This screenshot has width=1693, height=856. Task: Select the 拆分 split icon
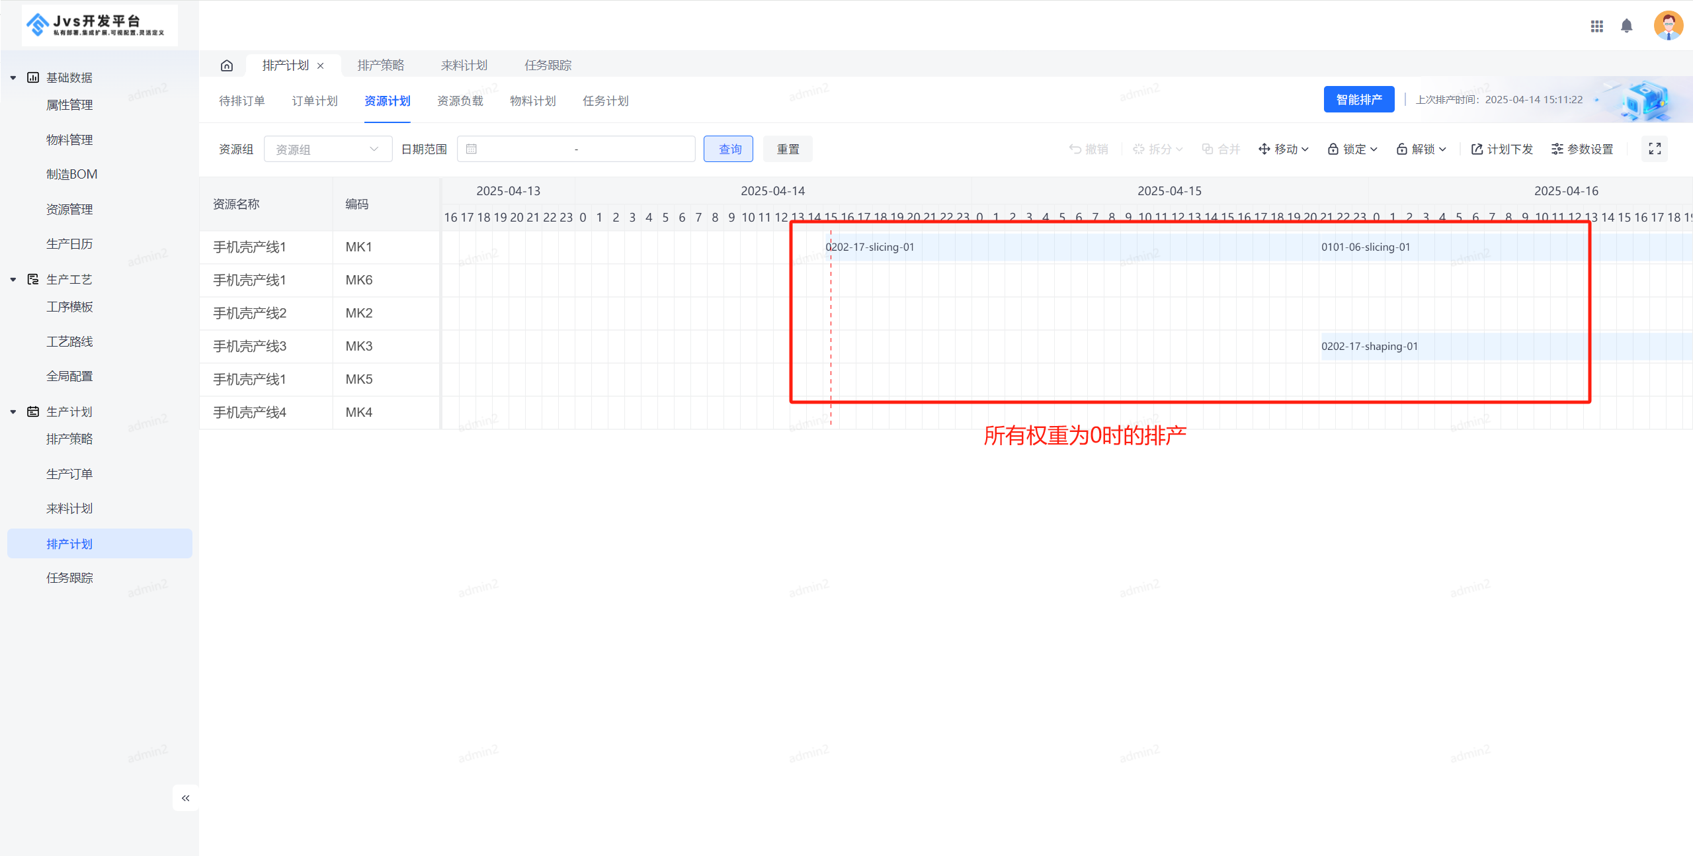pos(1139,148)
